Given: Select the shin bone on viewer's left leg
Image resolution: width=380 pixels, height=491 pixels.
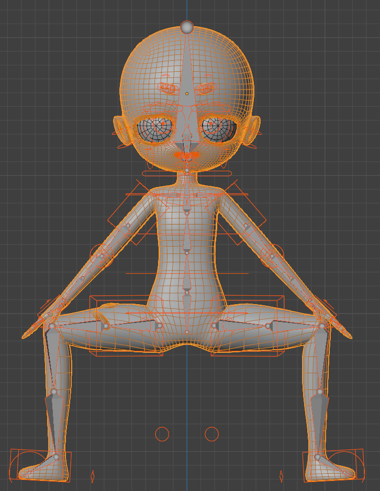Looking at the screenshot, I should 55,425.
